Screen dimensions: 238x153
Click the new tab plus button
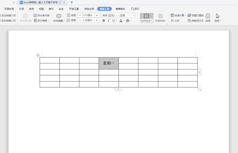[x=72, y=2]
